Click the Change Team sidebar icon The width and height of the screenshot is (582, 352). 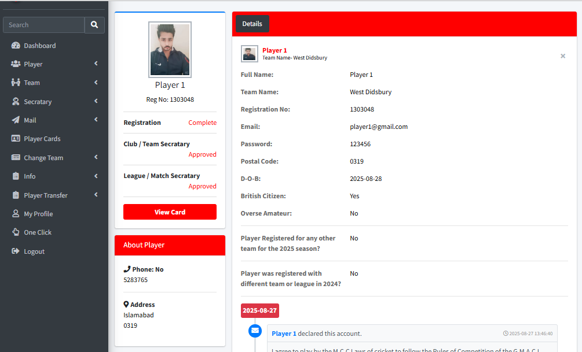click(15, 157)
